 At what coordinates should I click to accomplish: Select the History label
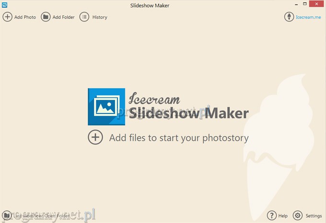tap(100, 17)
